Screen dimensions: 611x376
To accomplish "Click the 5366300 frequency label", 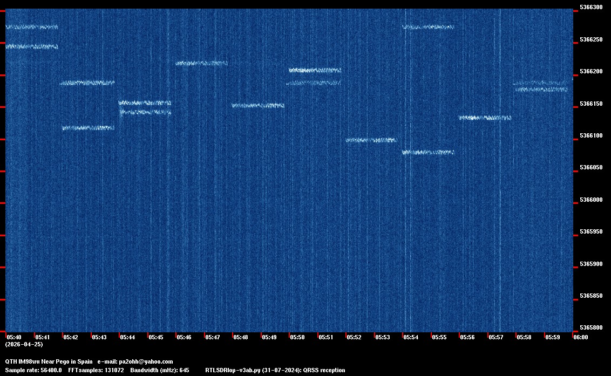I will [x=590, y=8].
